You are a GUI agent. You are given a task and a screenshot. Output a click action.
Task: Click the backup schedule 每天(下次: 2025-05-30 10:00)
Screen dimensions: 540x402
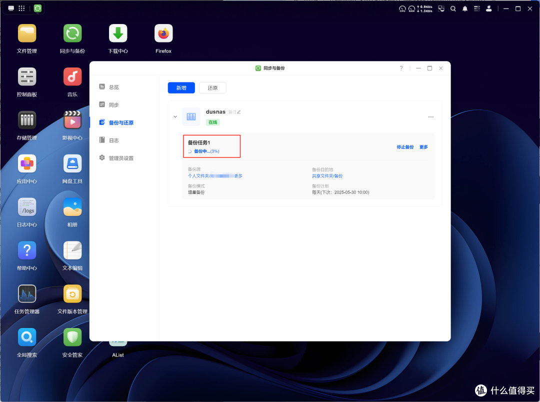[340, 192]
